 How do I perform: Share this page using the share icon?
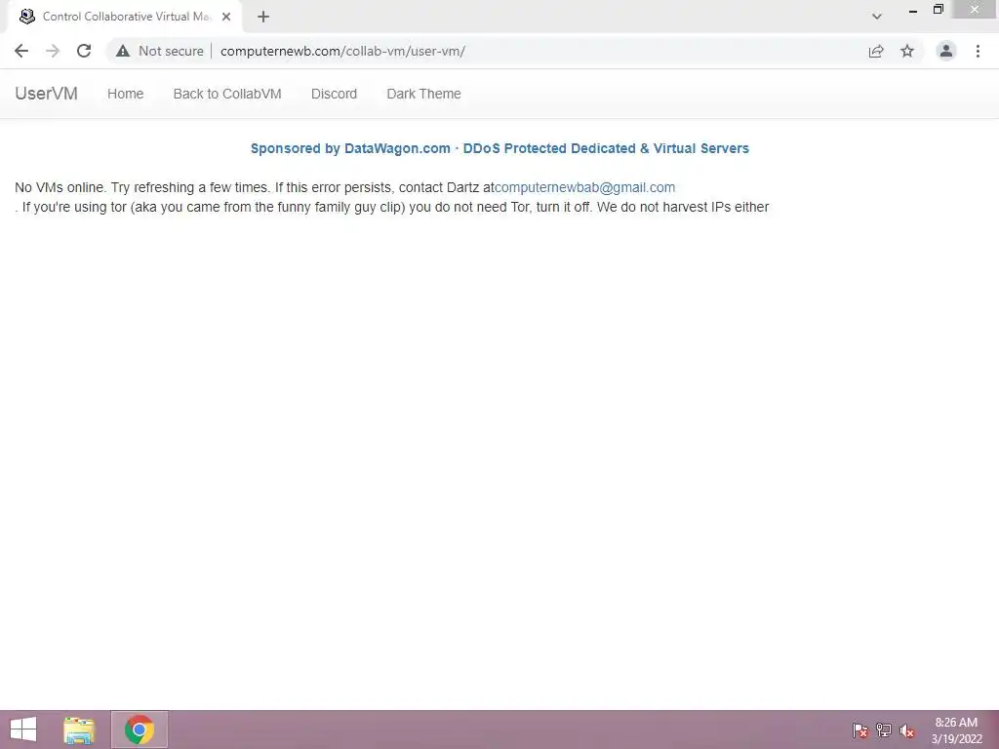[x=876, y=51]
